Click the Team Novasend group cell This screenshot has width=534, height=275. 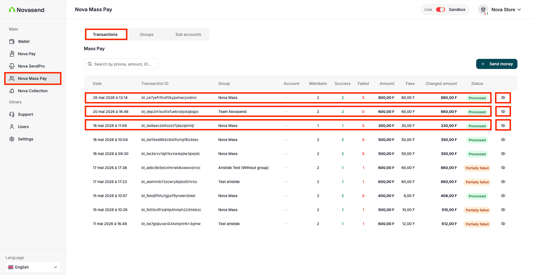tap(232, 112)
